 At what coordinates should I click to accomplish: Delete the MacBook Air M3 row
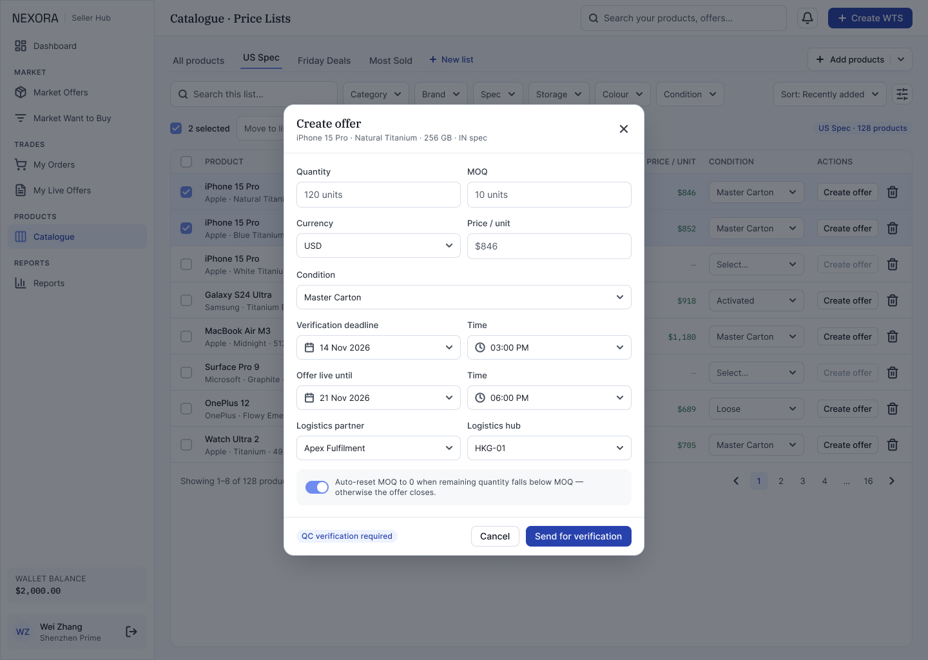tap(893, 336)
